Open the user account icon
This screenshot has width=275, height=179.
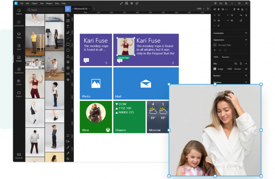click(x=226, y=3)
